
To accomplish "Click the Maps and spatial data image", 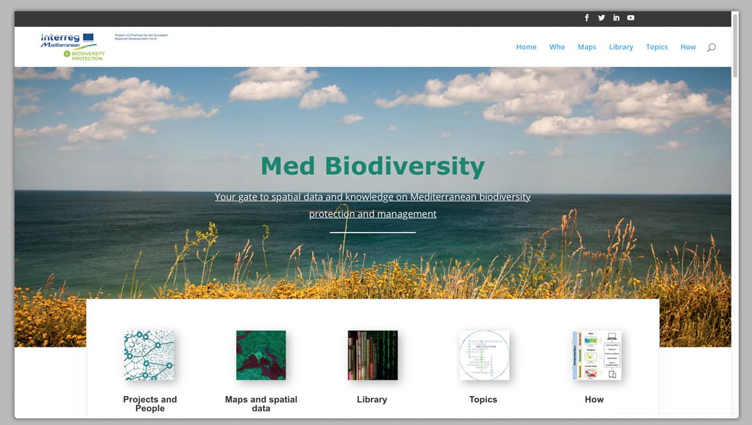I will (261, 355).
